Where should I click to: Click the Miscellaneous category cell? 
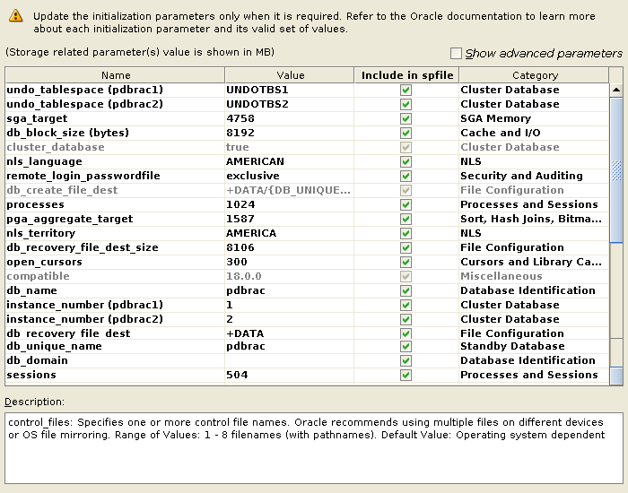(534, 276)
